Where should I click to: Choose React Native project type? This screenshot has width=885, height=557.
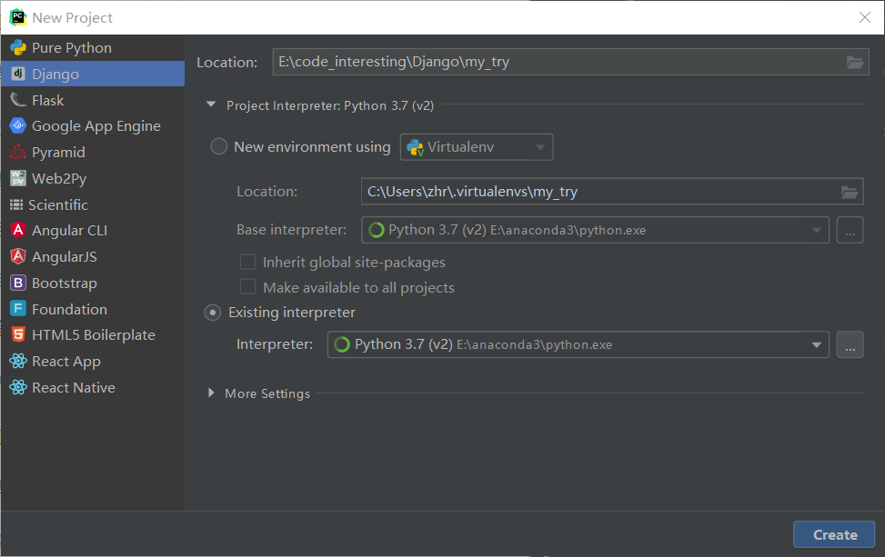[93, 387]
